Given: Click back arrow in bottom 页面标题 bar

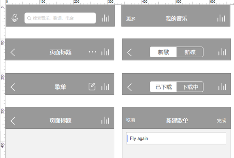Looking at the screenshot, I should pos(13,121).
